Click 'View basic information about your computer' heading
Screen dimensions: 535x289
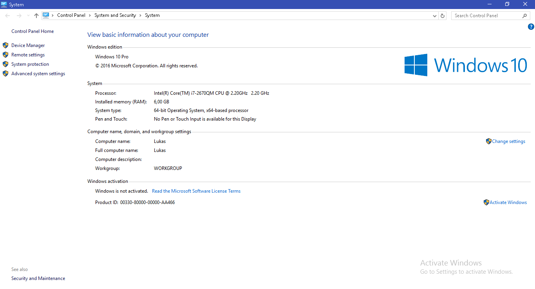click(x=148, y=35)
